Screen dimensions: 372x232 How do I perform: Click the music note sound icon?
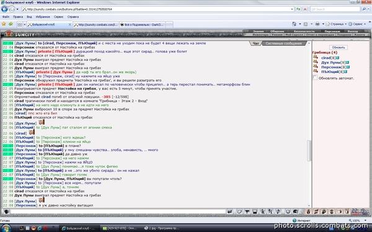point(278,212)
